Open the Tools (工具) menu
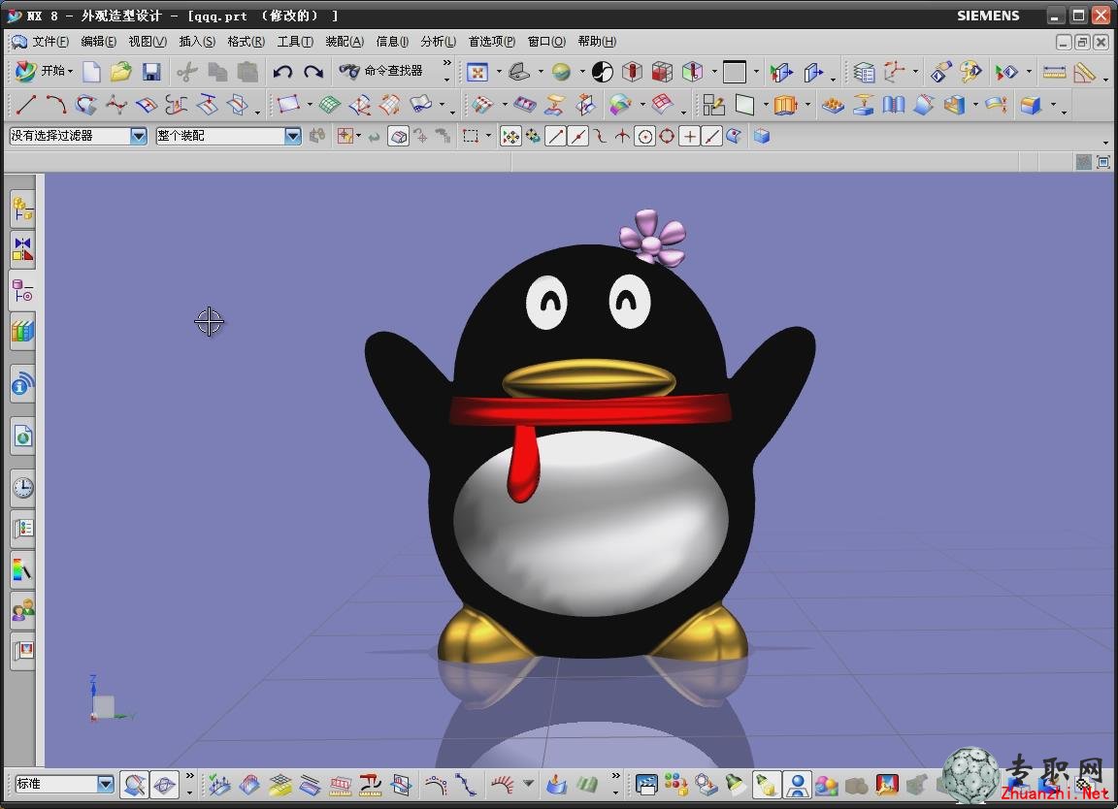1118x809 pixels. point(295,42)
